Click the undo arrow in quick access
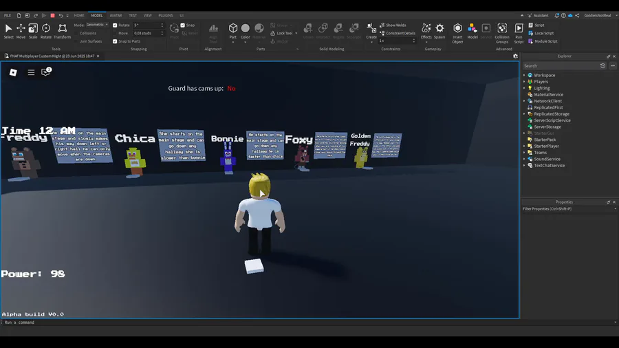The image size is (619, 348). (61, 15)
